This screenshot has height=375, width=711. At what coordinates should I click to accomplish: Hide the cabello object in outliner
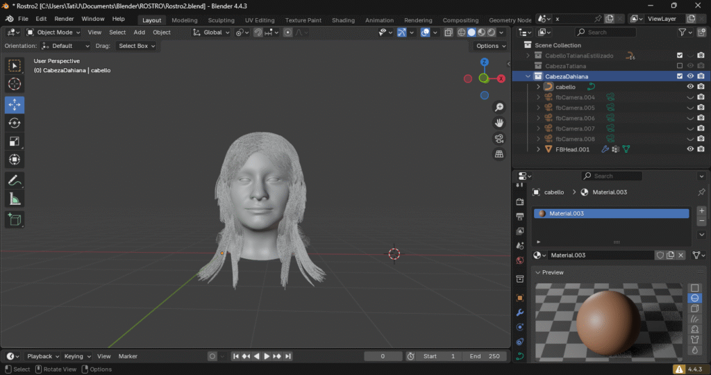pyautogui.click(x=690, y=87)
